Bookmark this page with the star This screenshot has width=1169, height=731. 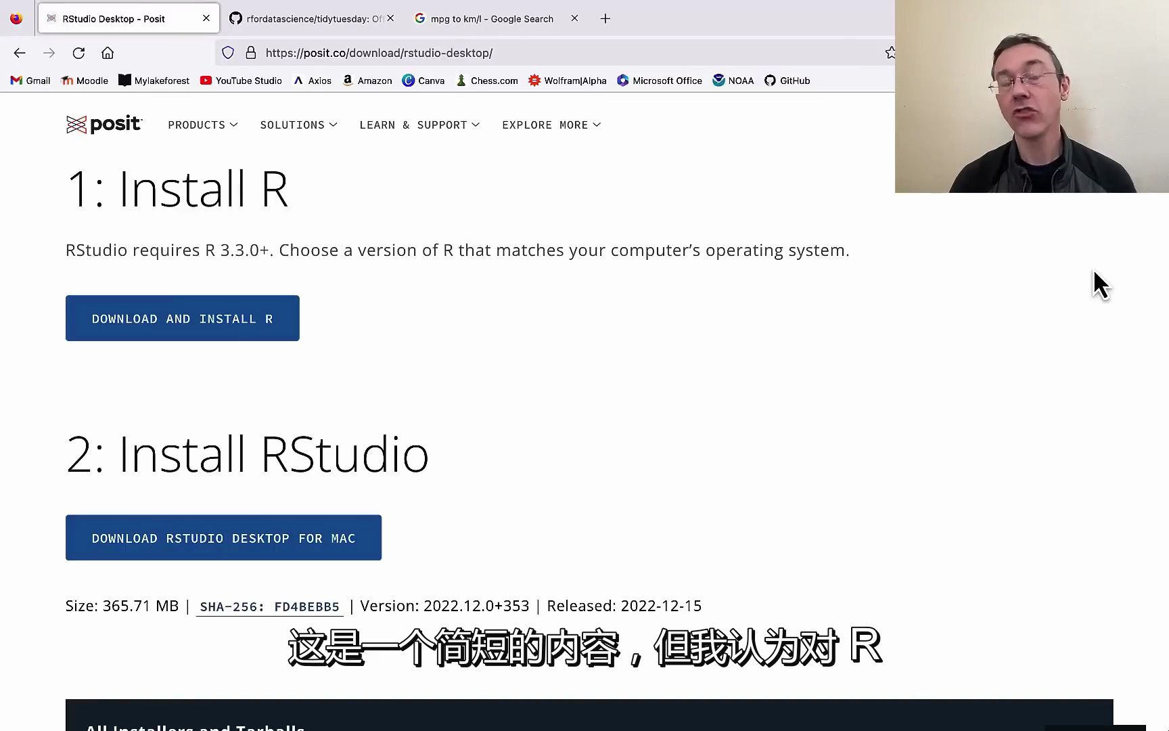890,53
